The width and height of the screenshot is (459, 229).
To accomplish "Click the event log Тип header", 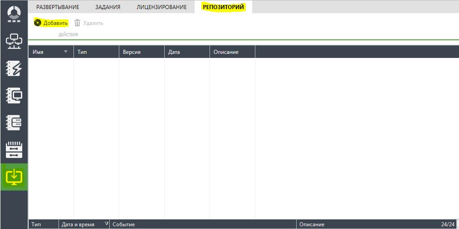I will [44, 224].
